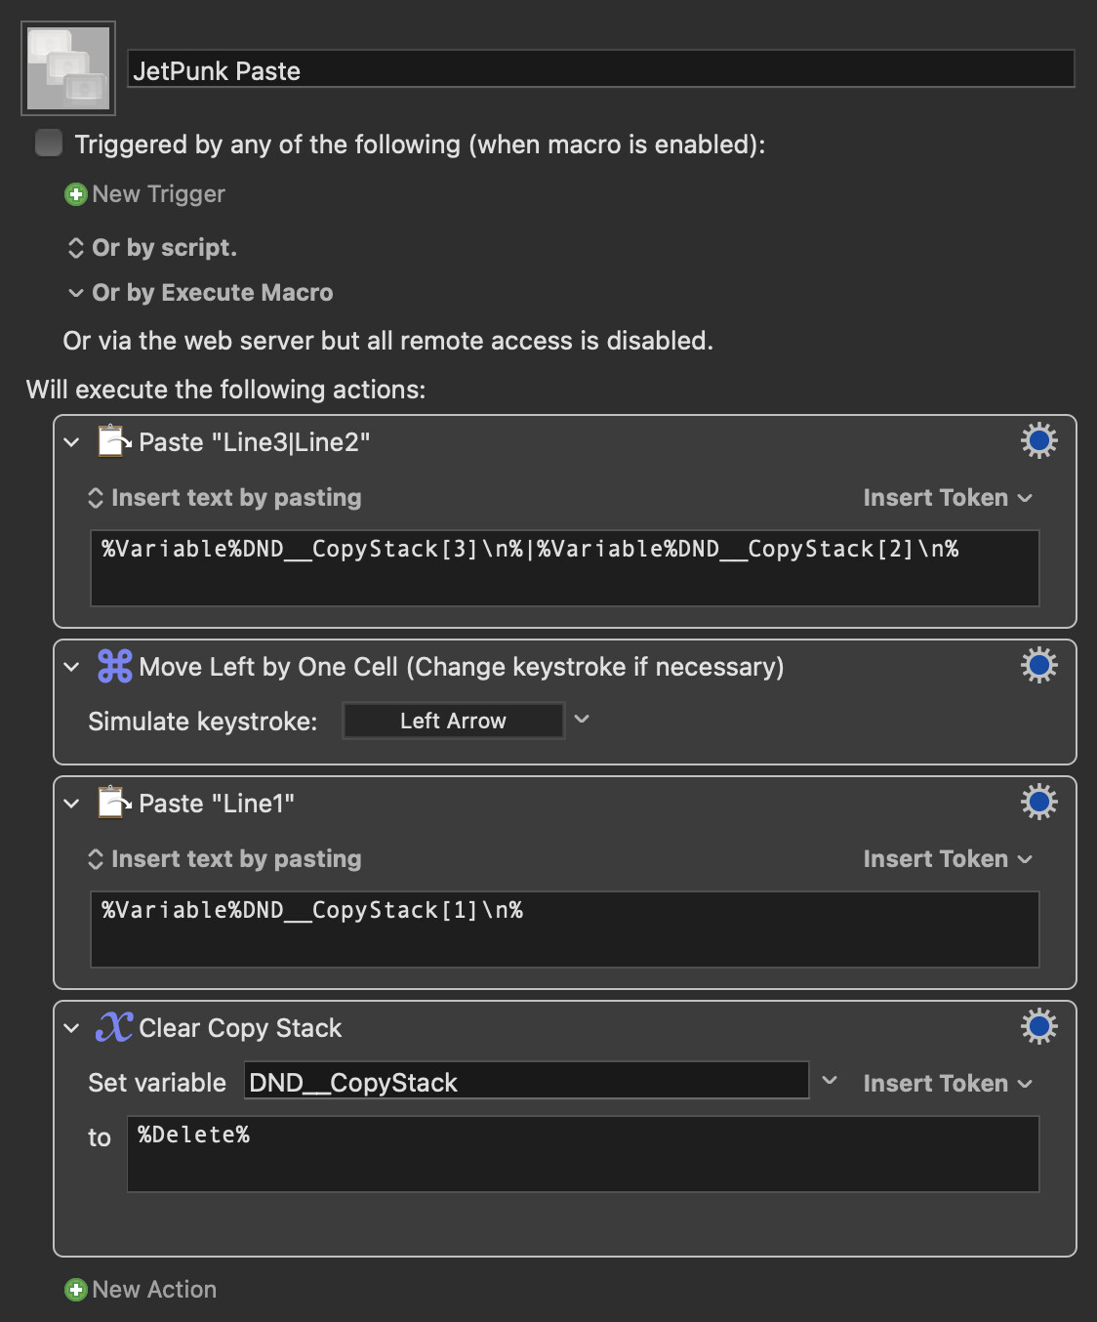Click the CopyStack[1] text field
Viewport: 1097px width, 1322px height.
[564, 930]
